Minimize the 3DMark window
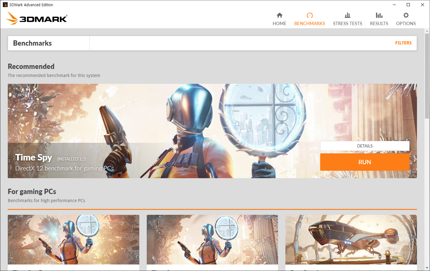The height and width of the screenshot is (271, 430). pyautogui.click(x=394, y=5)
